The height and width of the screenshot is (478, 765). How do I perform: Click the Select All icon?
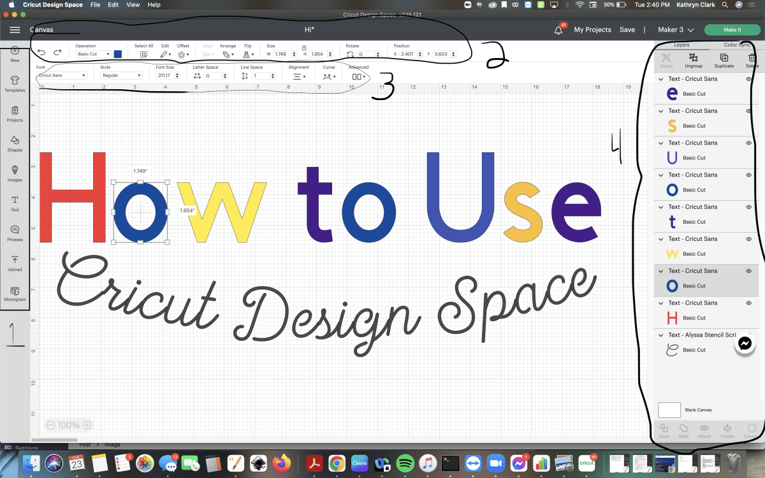coord(143,55)
